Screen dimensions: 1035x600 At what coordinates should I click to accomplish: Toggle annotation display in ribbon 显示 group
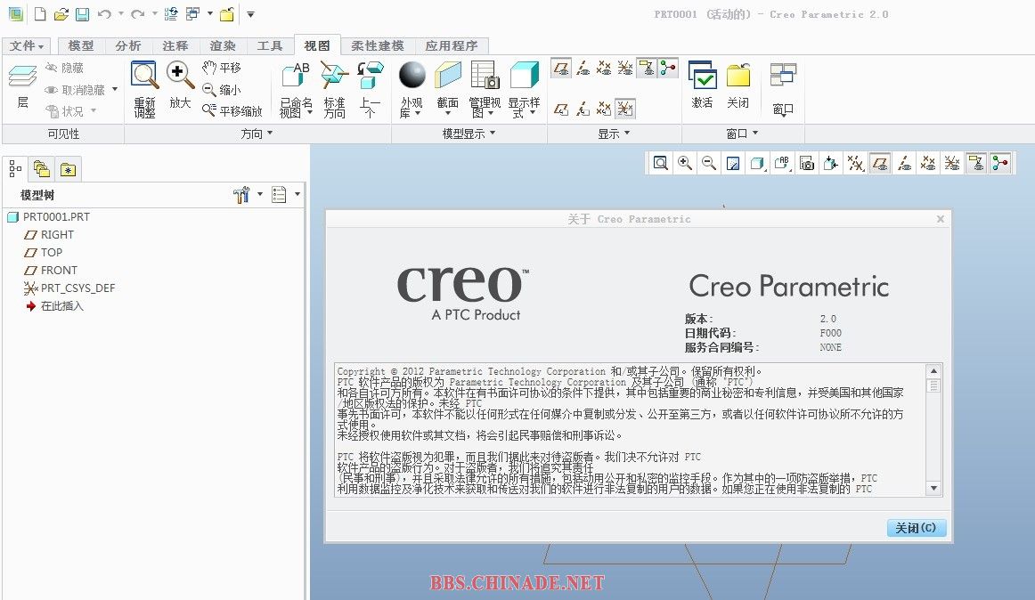[x=647, y=68]
